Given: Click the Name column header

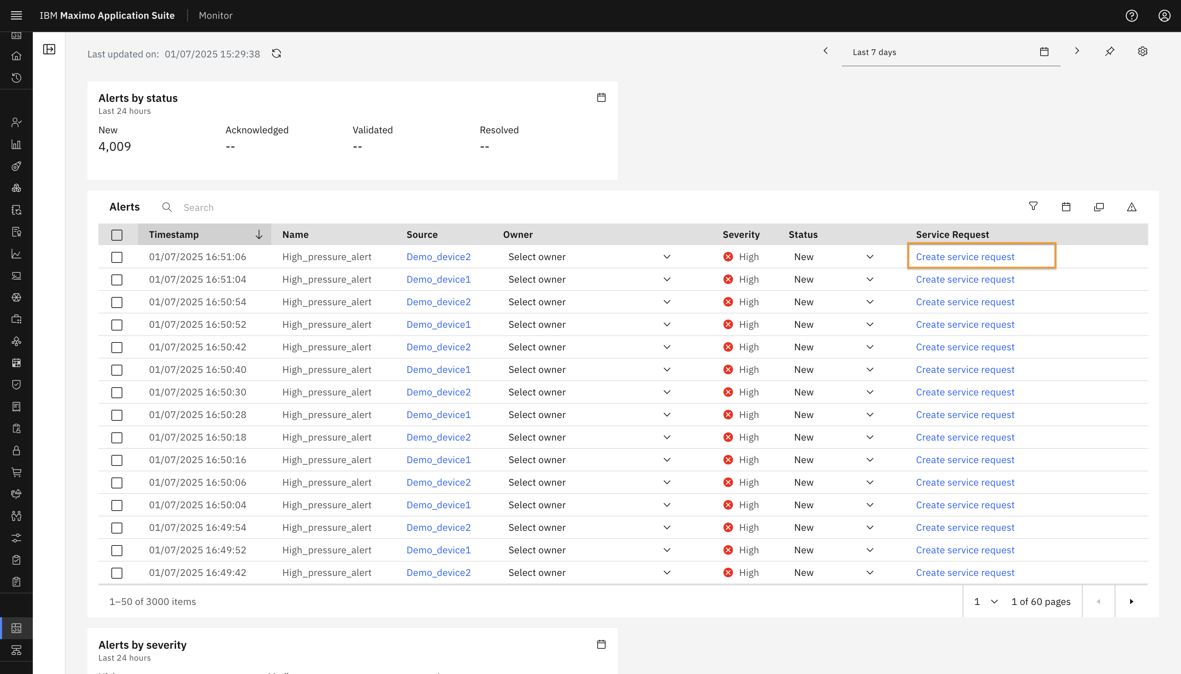Looking at the screenshot, I should pyautogui.click(x=295, y=235).
